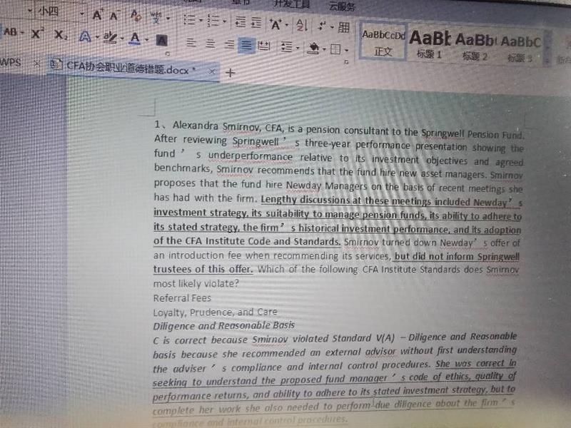Expand the Chinese layout dropdown arrow

click(x=287, y=25)
